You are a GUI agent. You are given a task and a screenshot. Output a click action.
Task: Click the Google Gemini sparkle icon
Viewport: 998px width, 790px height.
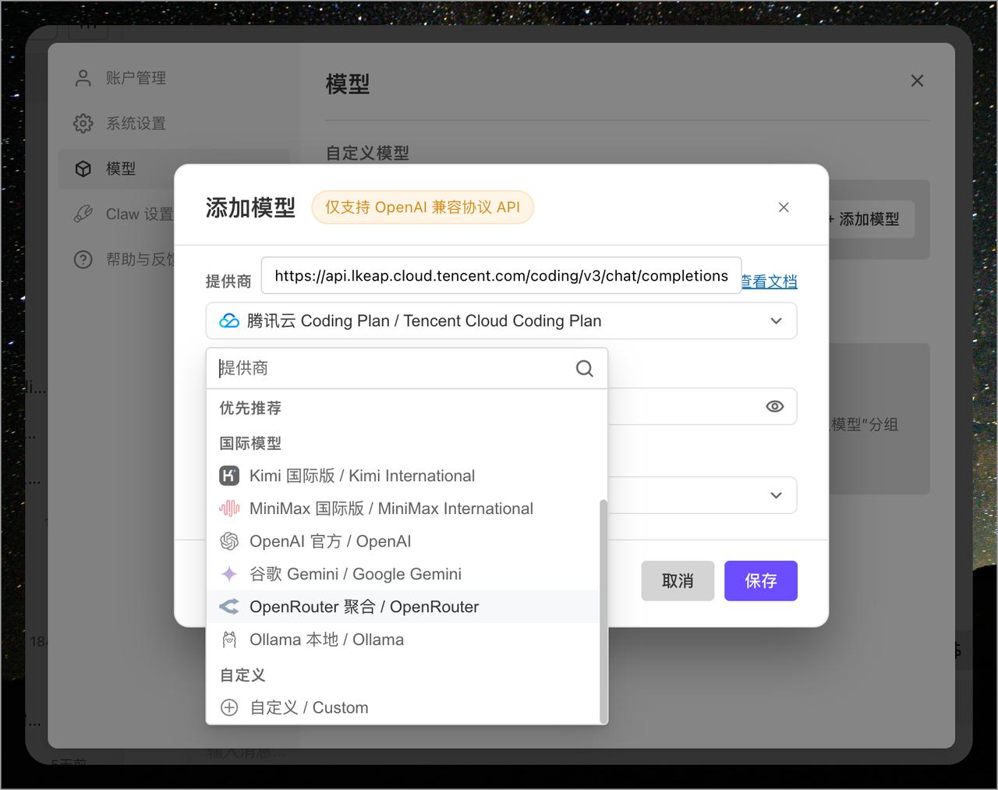[x=229, y=574]
